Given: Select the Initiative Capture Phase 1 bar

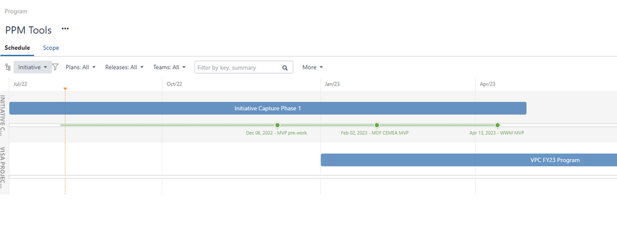Looking at the screenshot, I should point(267,108).
